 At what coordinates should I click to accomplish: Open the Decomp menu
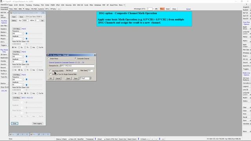pyautogui.click(x=68, y=5)
